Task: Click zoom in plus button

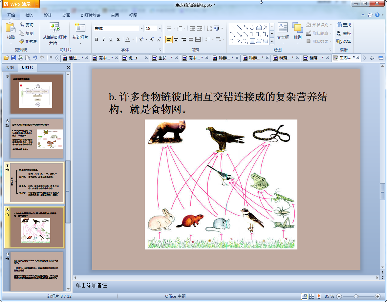Action: tap(377, 296)
